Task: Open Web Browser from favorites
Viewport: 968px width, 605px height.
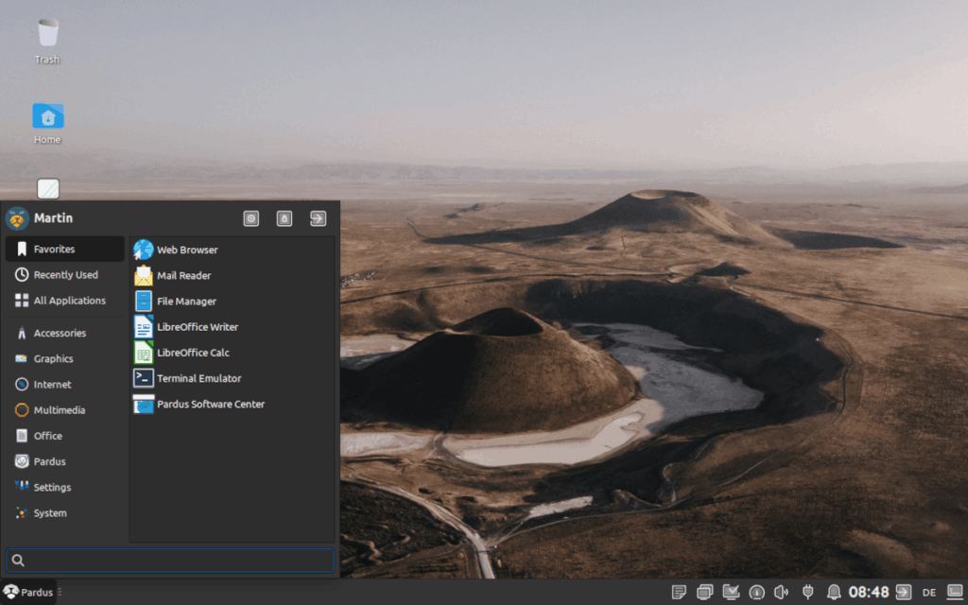Action: [x=176, y=250]
